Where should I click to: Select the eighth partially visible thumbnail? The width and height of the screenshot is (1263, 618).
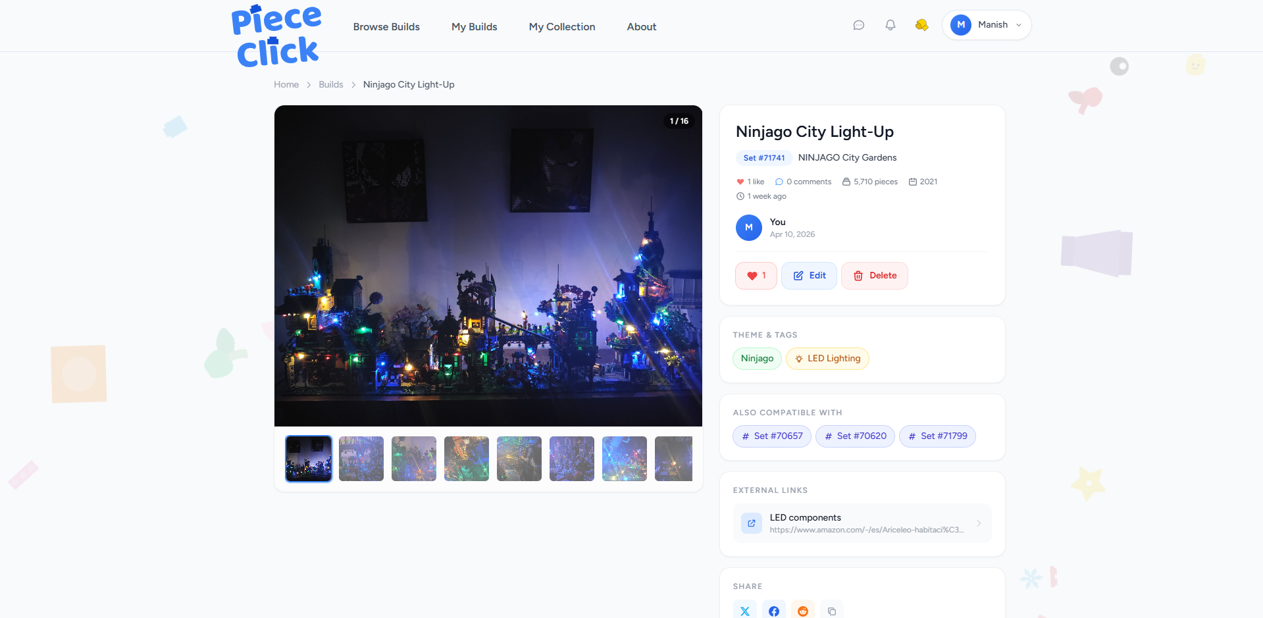[673, 459]
